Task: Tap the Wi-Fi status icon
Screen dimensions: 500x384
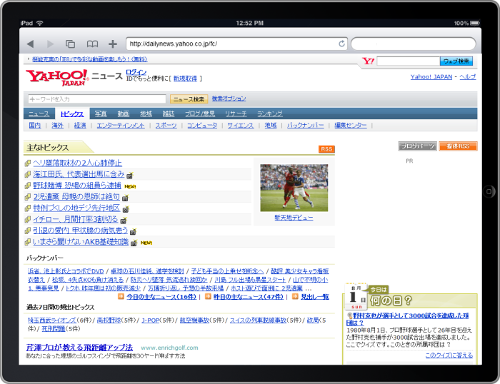Action: [39, 23]
